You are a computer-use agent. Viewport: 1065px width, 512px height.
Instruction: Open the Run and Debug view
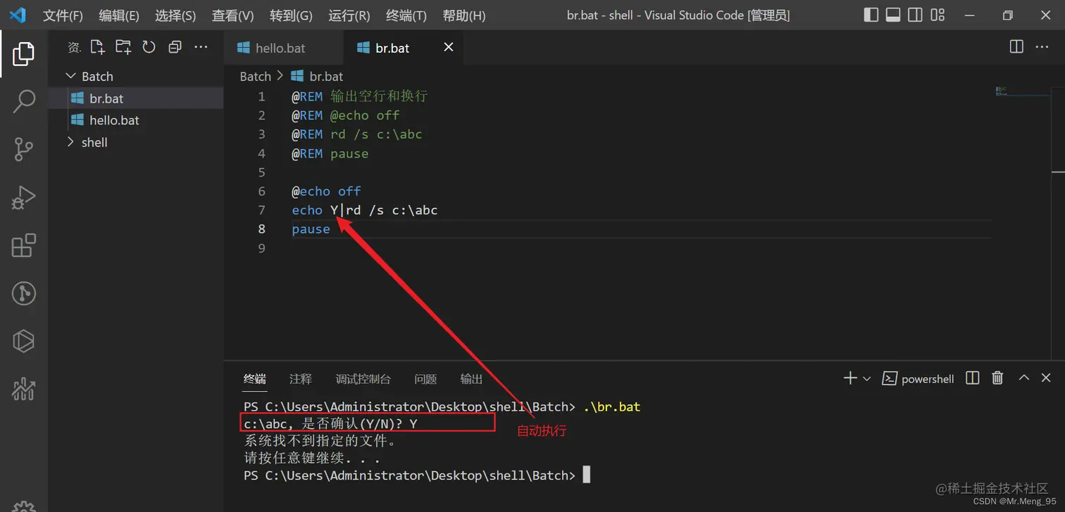pyautogui.click(x=23, y=198)
